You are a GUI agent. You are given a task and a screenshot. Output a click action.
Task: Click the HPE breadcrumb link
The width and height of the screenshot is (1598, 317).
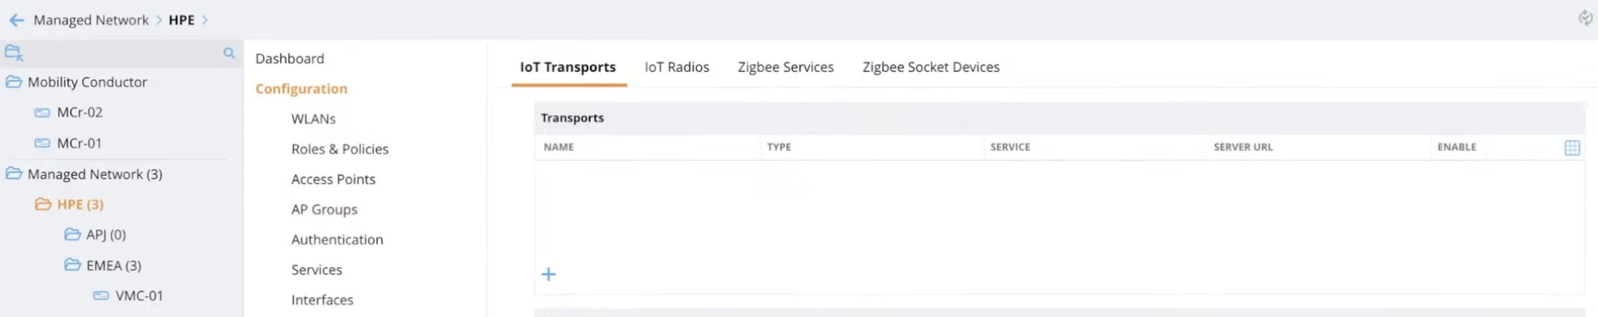click(x=182, y=20)
